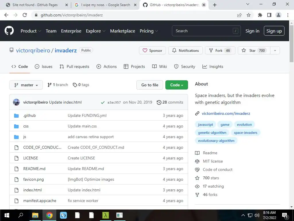Image resolution: width=294 pixels, height=221 pixels.
Task: Reload the page with the refresh icon
Action: (25, 15)
